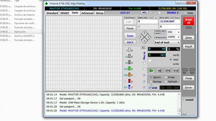Image resolution: width=216 pixels, height=121 pixels.
Task: Select the Ignore radio option
Action: (x=151, y=77)
